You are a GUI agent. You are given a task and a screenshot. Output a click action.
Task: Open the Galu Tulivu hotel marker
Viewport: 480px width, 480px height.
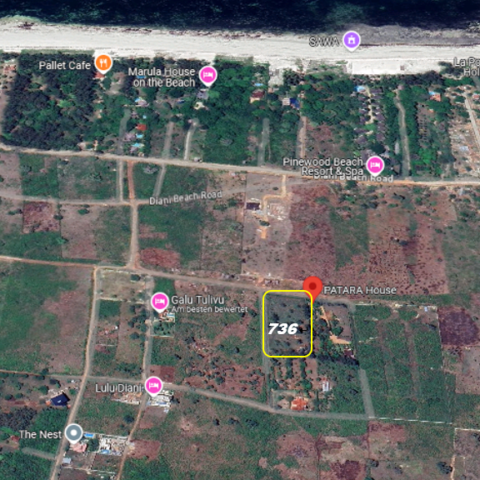[x=160, y=302]
